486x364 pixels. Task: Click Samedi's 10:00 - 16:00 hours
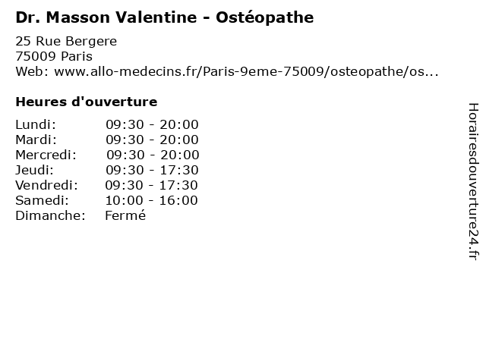point(151,200)
